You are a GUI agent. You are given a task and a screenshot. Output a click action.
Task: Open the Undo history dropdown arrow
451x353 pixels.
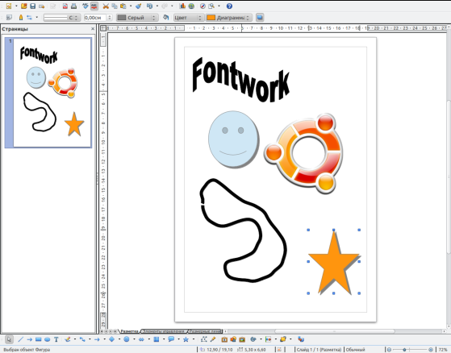(157, 6)
